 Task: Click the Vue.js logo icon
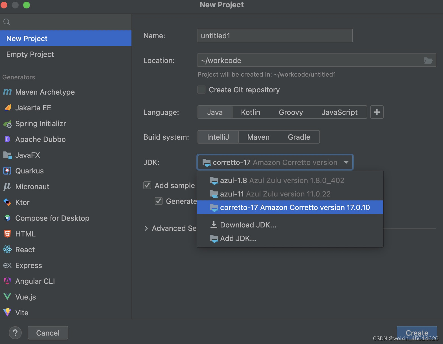click(x=7, y=297)
